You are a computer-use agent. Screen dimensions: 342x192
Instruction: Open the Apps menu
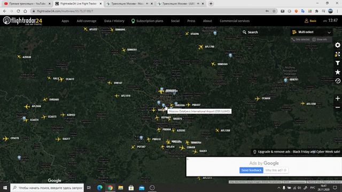pos(65,21)
